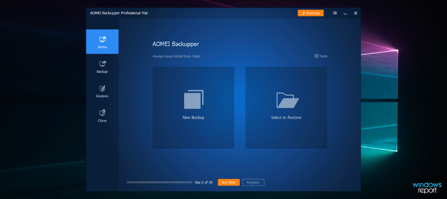Viewport: 447px width, 199px height.
Task: Click the Select to Restore folder icon
Action: (288, 100)
